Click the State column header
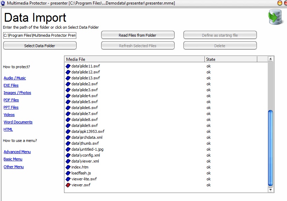This screenshot has height=201, width=287. (231, 59)
